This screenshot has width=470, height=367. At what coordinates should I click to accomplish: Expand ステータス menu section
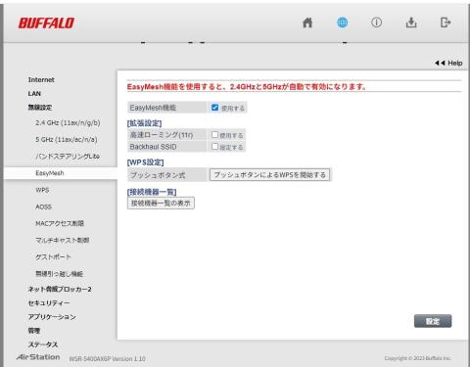pyautogui.click(x=43, y=344)
